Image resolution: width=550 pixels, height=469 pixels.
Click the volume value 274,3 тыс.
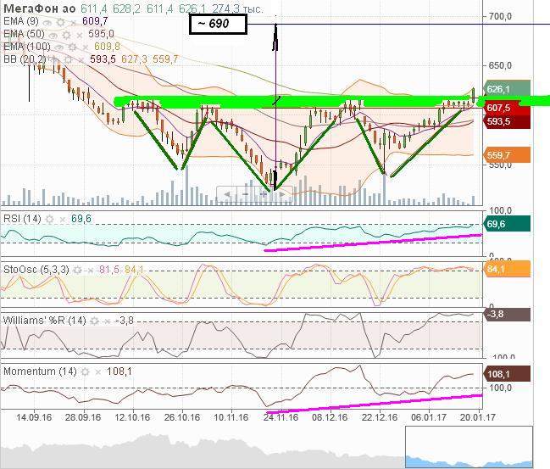[237, 8]
